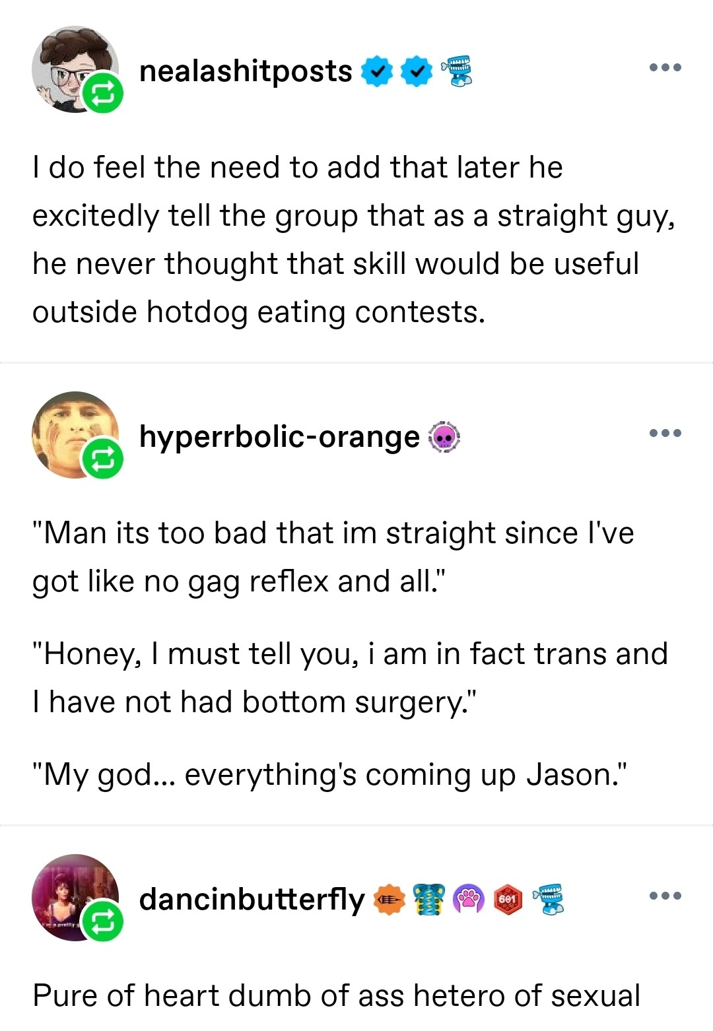The image size is (713, 1031).
Task: Click the orange badge next to dancinbutterfly
Action: [x=390, y=899]
